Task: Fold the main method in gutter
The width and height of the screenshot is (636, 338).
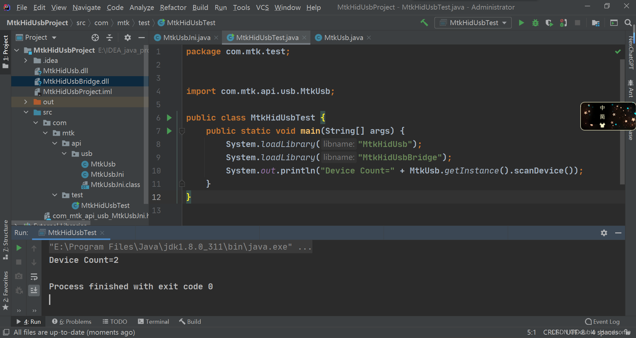Action: tap(182, 131)
